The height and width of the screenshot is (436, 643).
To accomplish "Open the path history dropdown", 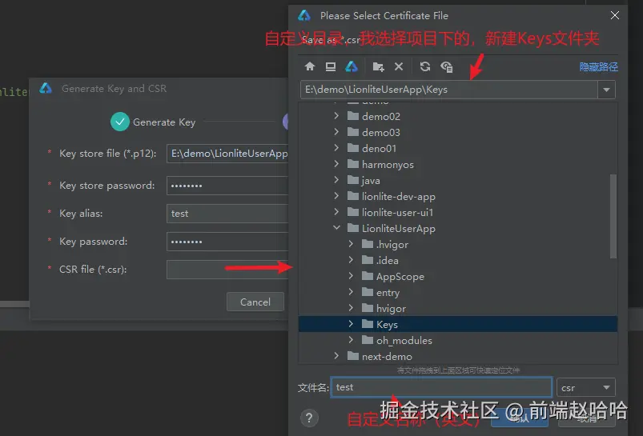I will pos(606,90).
